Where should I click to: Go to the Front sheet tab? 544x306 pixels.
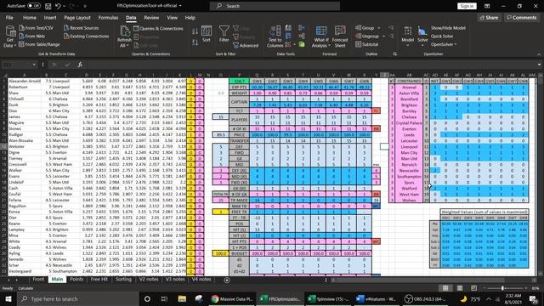(x=38, y=280)
